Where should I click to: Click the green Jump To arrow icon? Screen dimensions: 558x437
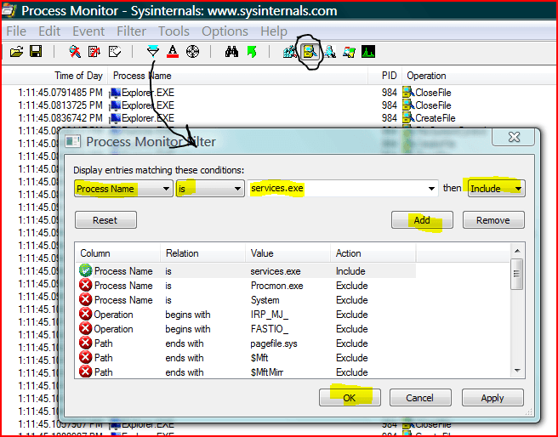click(251, 52)
